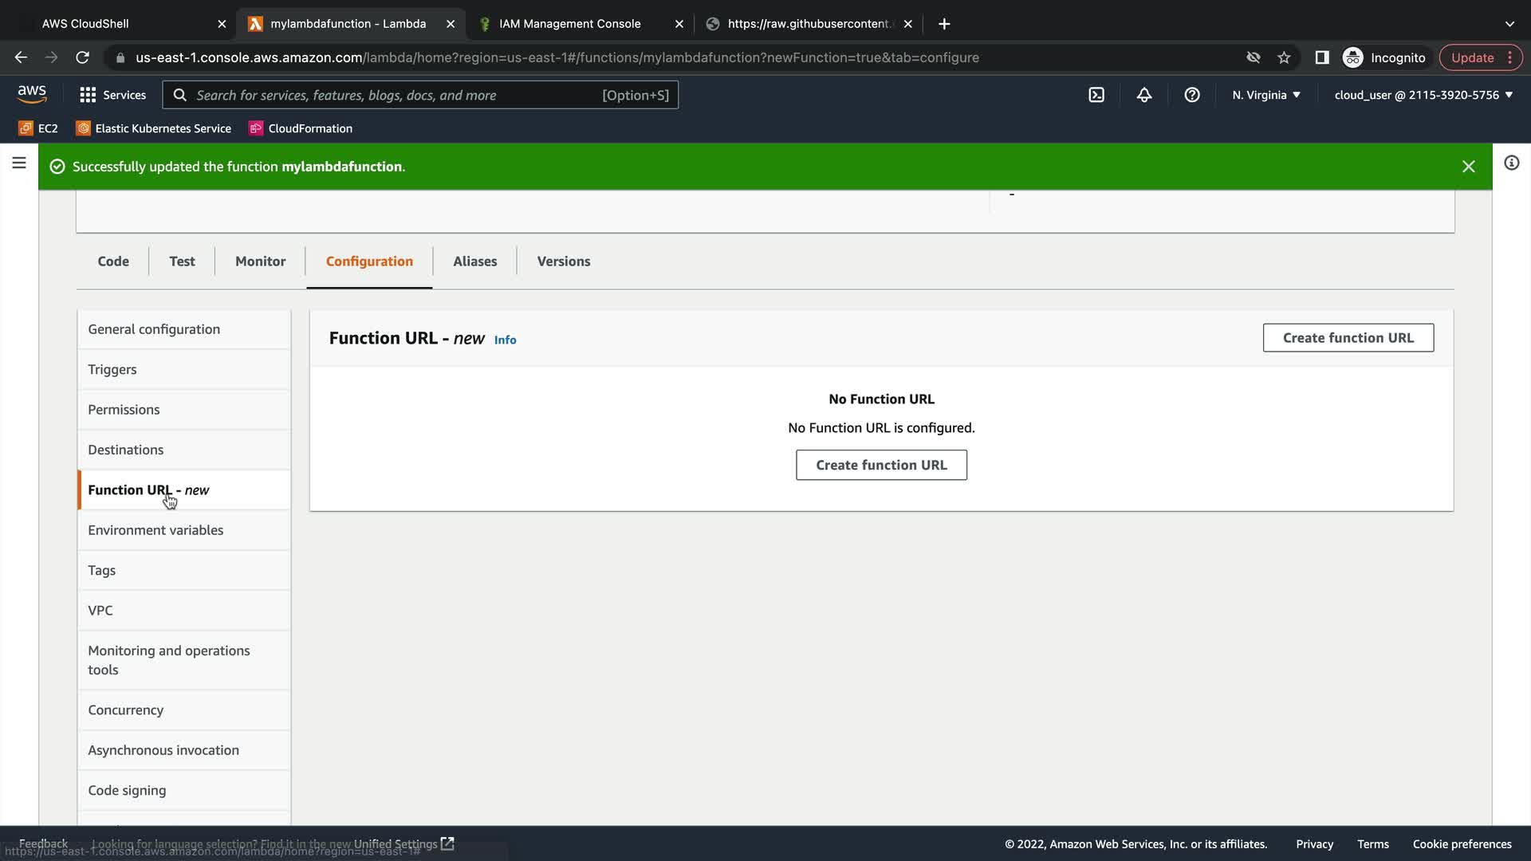Dismiss the green success banner
1531x861 pixels.
pyautogui.click(x=1468, y=167)
